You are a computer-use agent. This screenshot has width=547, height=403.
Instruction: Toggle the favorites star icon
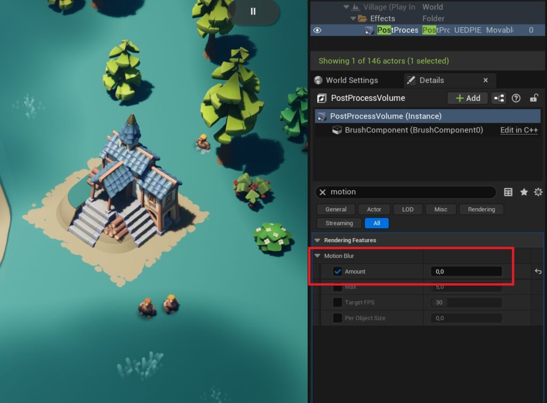pyautogui.click(x=524, y=192)
